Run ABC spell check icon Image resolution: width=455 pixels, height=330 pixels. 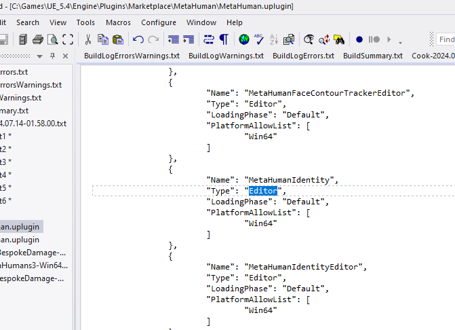pyautogui.click(x=259, y=39)
